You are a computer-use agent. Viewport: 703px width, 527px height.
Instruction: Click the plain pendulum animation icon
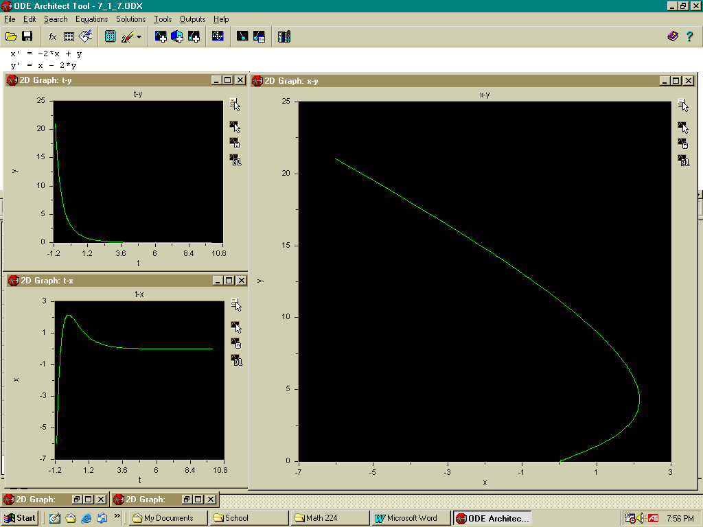[x=242, y=36]
